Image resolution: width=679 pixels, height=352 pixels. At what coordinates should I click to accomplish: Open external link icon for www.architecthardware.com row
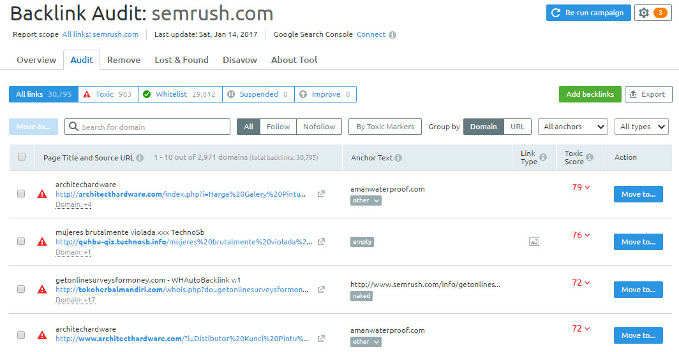321,339
